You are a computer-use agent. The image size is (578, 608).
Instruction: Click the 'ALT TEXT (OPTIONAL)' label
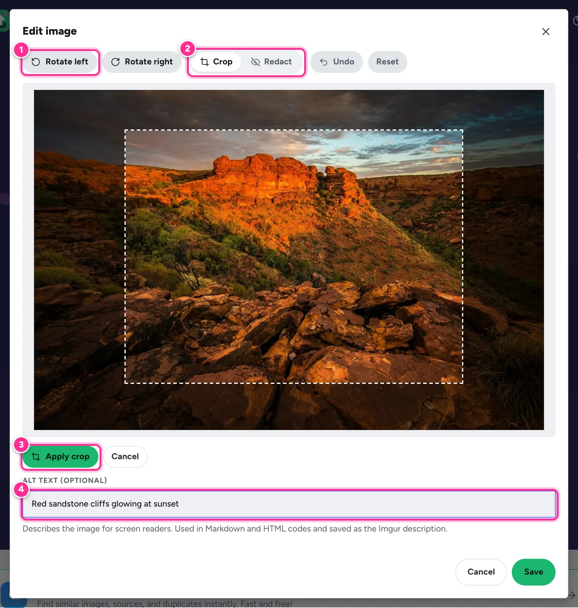pyautogui.click(x=65, y=480)
